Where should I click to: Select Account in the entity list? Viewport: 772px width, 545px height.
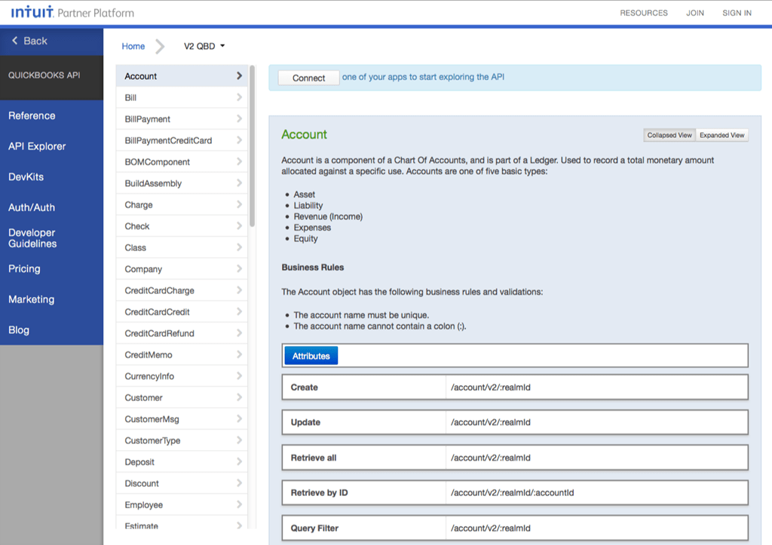point(182,76)
